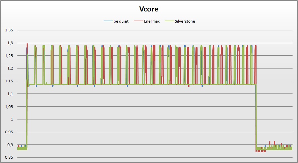The height and width of the screenshot is (163, 298).
Task: Click the 1,3 y-axis label
Action: (10, 43)
